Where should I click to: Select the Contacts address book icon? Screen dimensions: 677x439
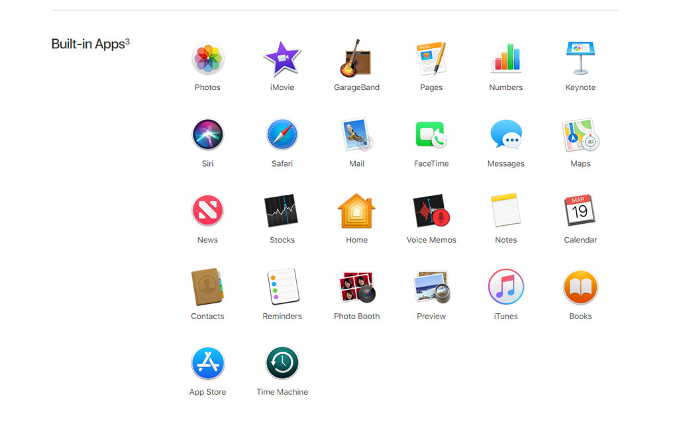pos(208,287)
